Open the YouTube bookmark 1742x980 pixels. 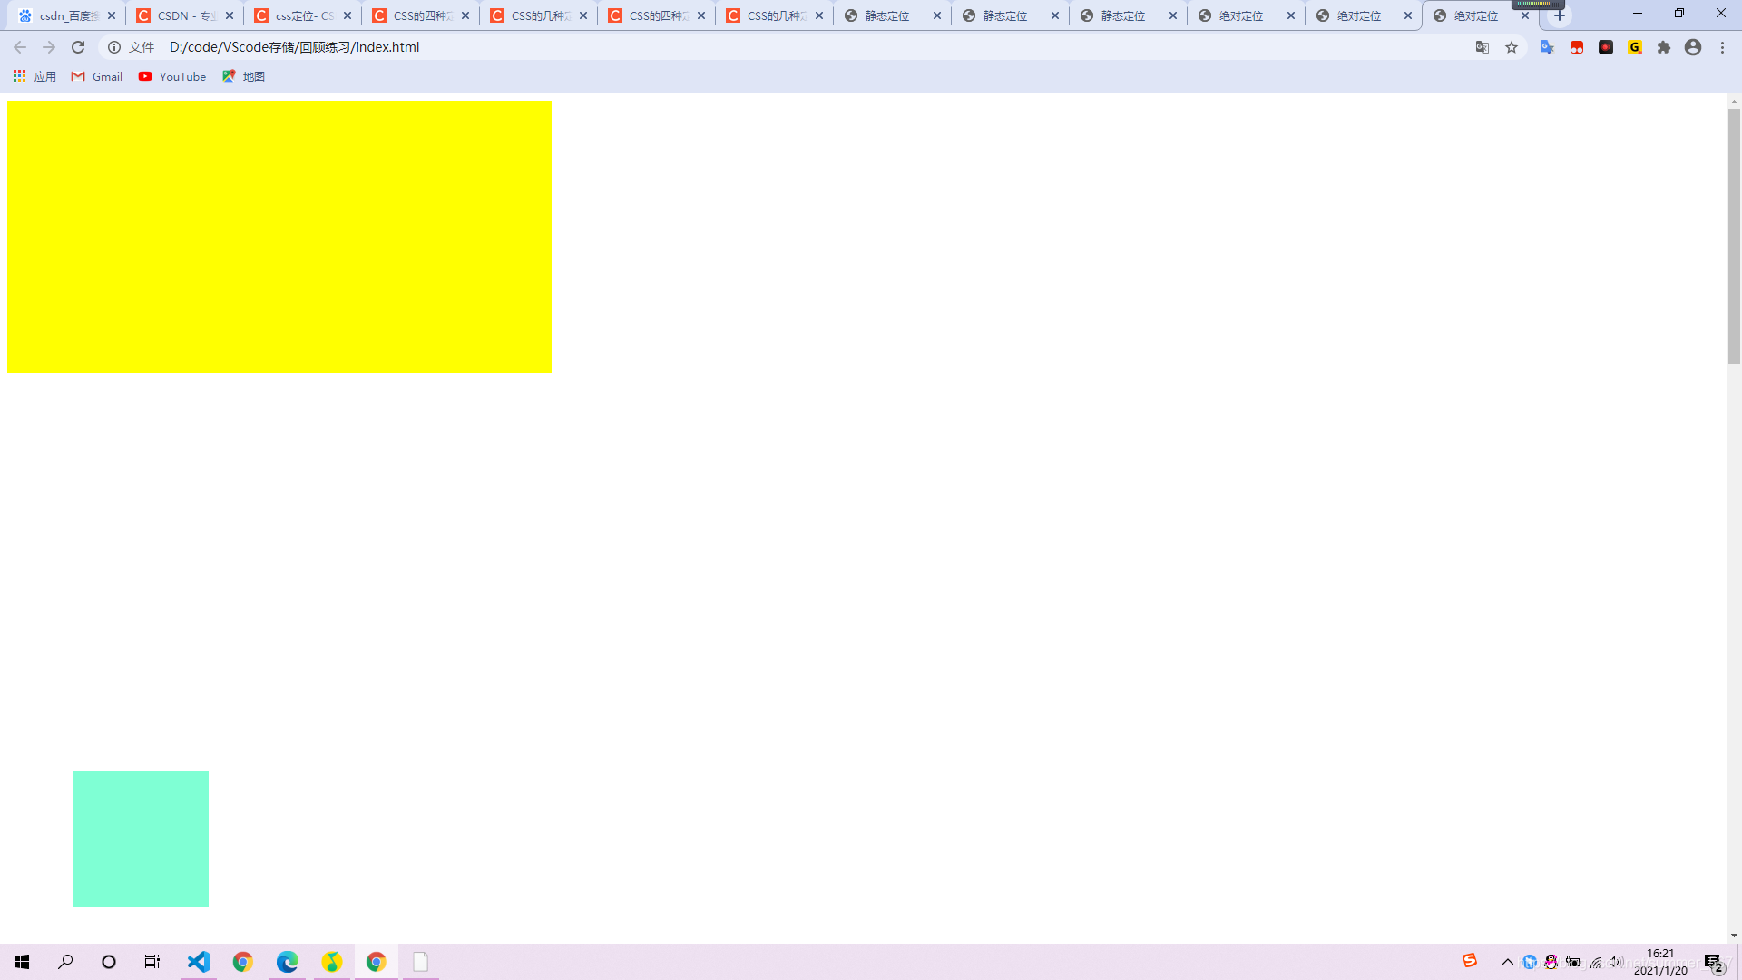tap(172, 76)
